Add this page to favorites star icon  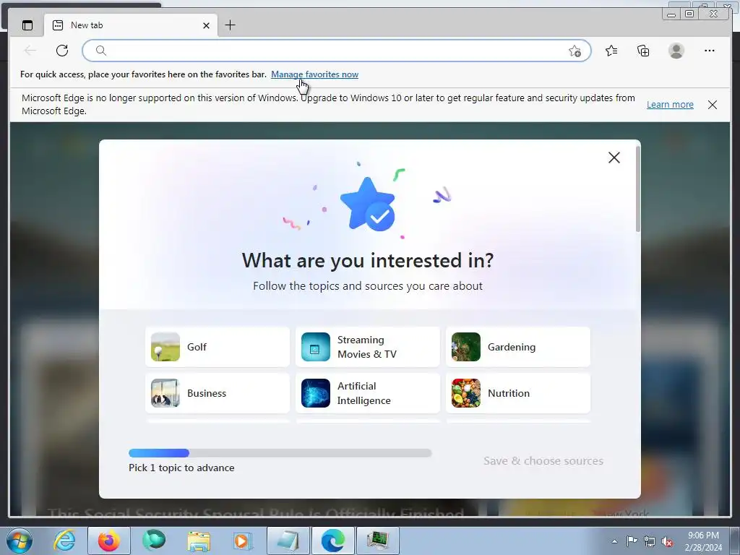click(x=575, y=51)
